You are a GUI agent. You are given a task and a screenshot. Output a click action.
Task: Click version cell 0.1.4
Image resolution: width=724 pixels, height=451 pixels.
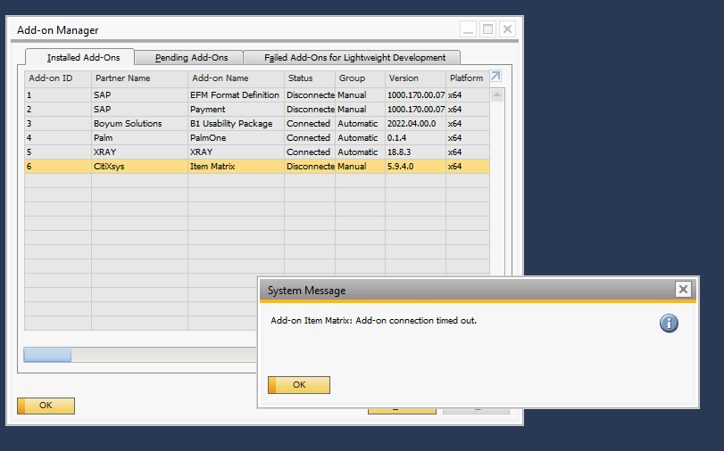tap(415, 138)
